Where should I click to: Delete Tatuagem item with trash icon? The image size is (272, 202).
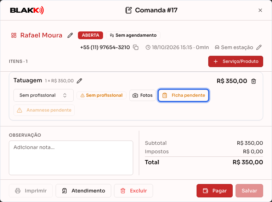tap(254, 81)
